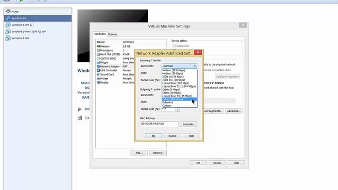338x190 pixels.
Task: Click the Remove hardware button
Action: (158, 153)
